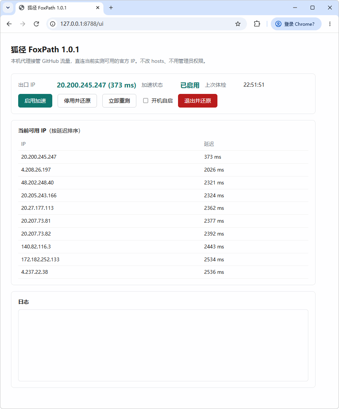
Task: Click inside the empty 日志 log box
Action: tap(163, 345)
